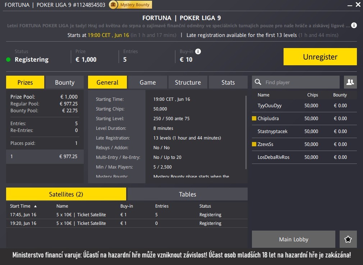Click the Prize € 1,000 summary value
Screen dimensions: 363x265
click(x=86, y=60)
